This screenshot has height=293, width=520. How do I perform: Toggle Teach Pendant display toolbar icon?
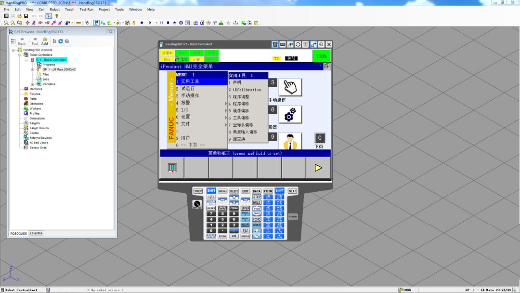click(96, 23)
